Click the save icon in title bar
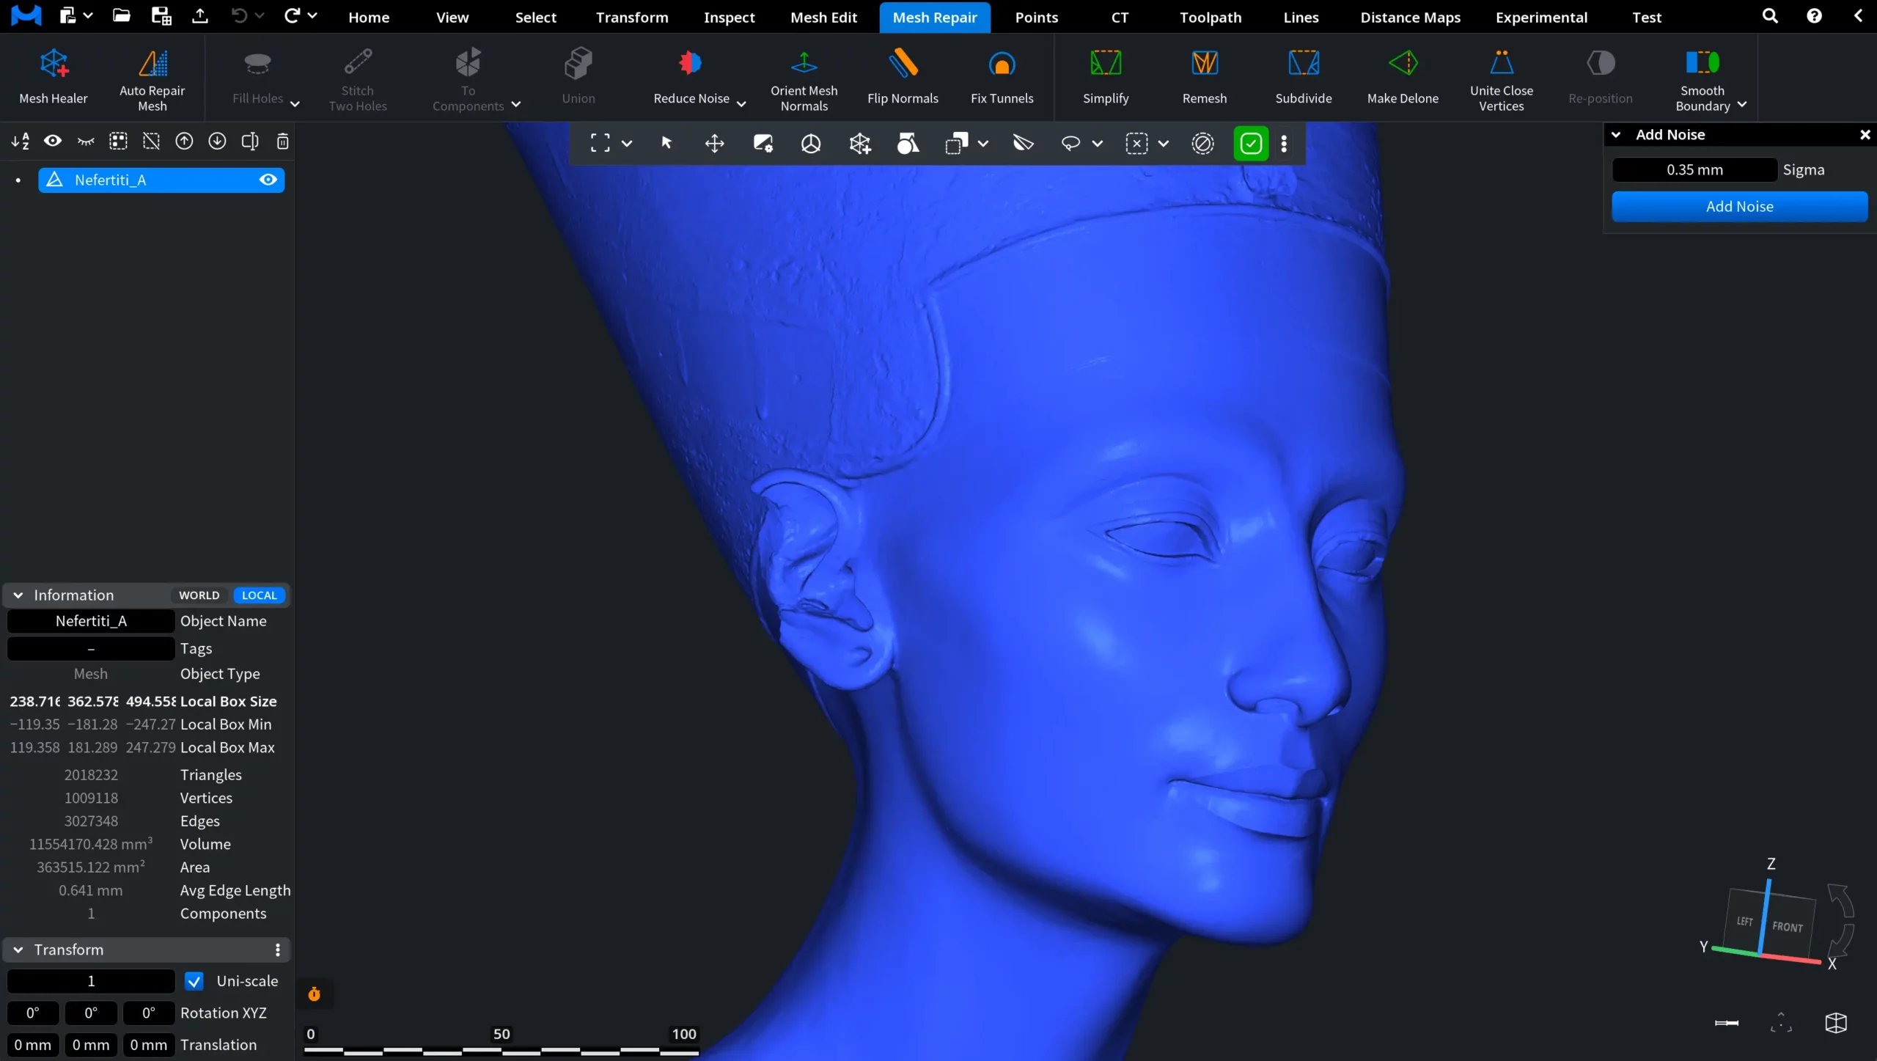 pyautogui.click(x=161, y=15)
